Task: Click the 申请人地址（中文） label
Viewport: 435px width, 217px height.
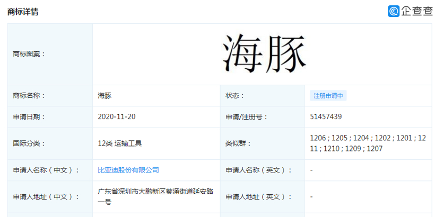Action: [46, 197]
